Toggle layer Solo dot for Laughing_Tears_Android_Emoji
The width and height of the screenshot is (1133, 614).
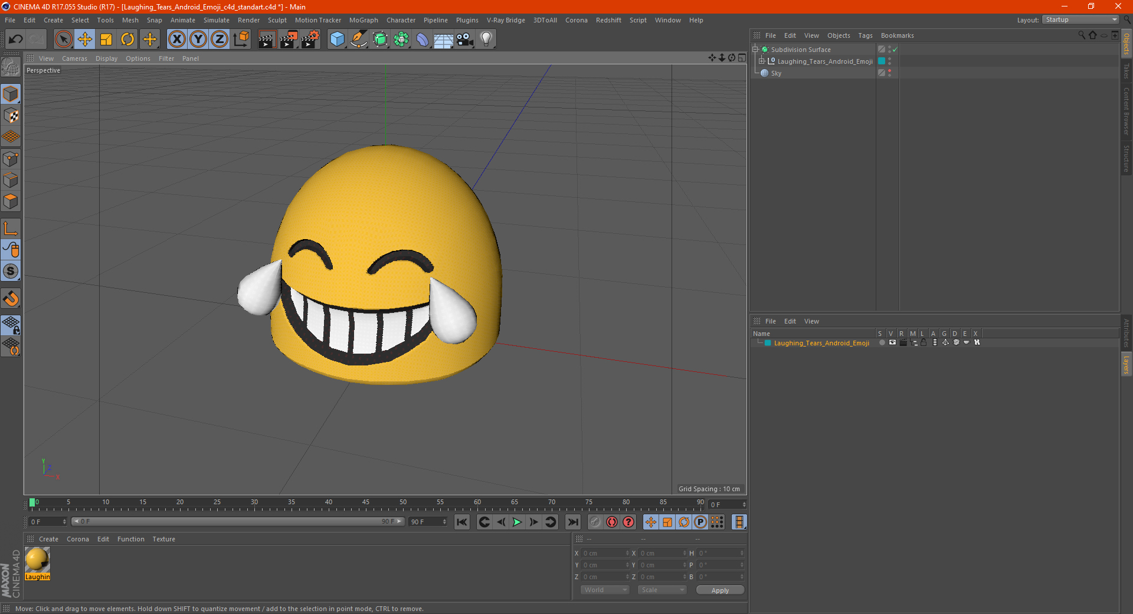(882, 342)
